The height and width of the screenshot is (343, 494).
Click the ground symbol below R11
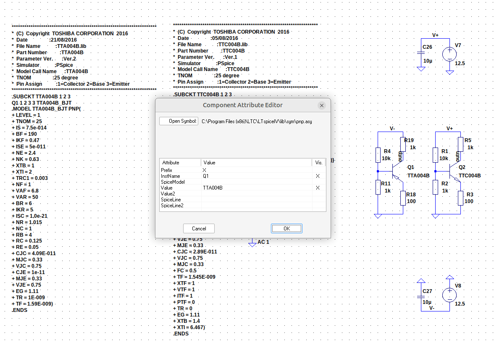tap(378, 216)
